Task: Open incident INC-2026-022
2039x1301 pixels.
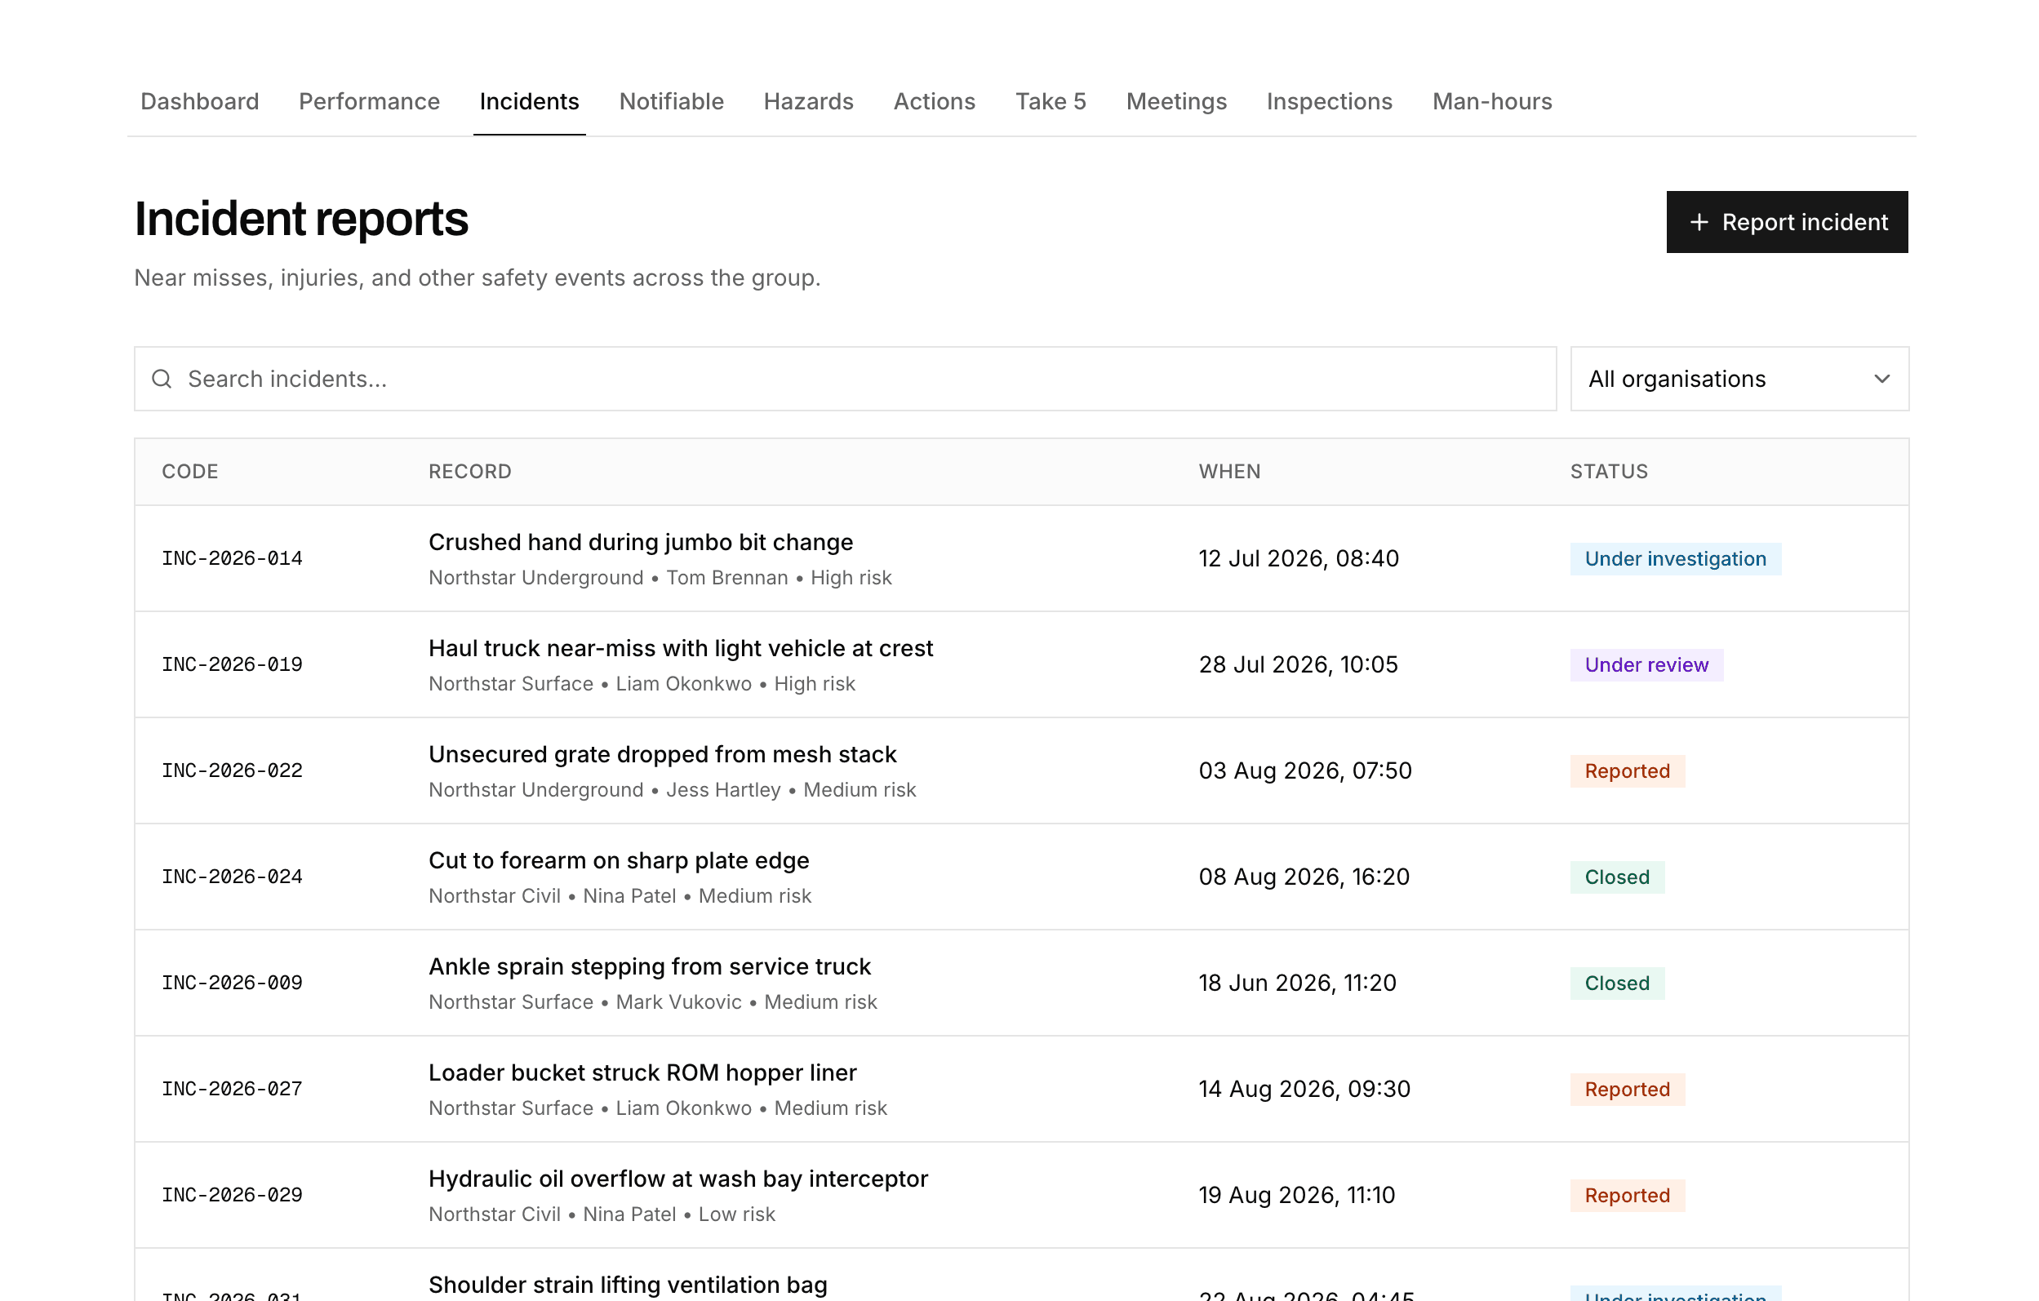Action: tap(232, 770)
